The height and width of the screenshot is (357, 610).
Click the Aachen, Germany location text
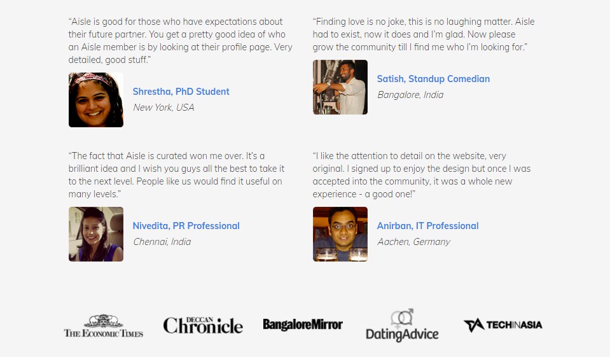click(413, 242)
